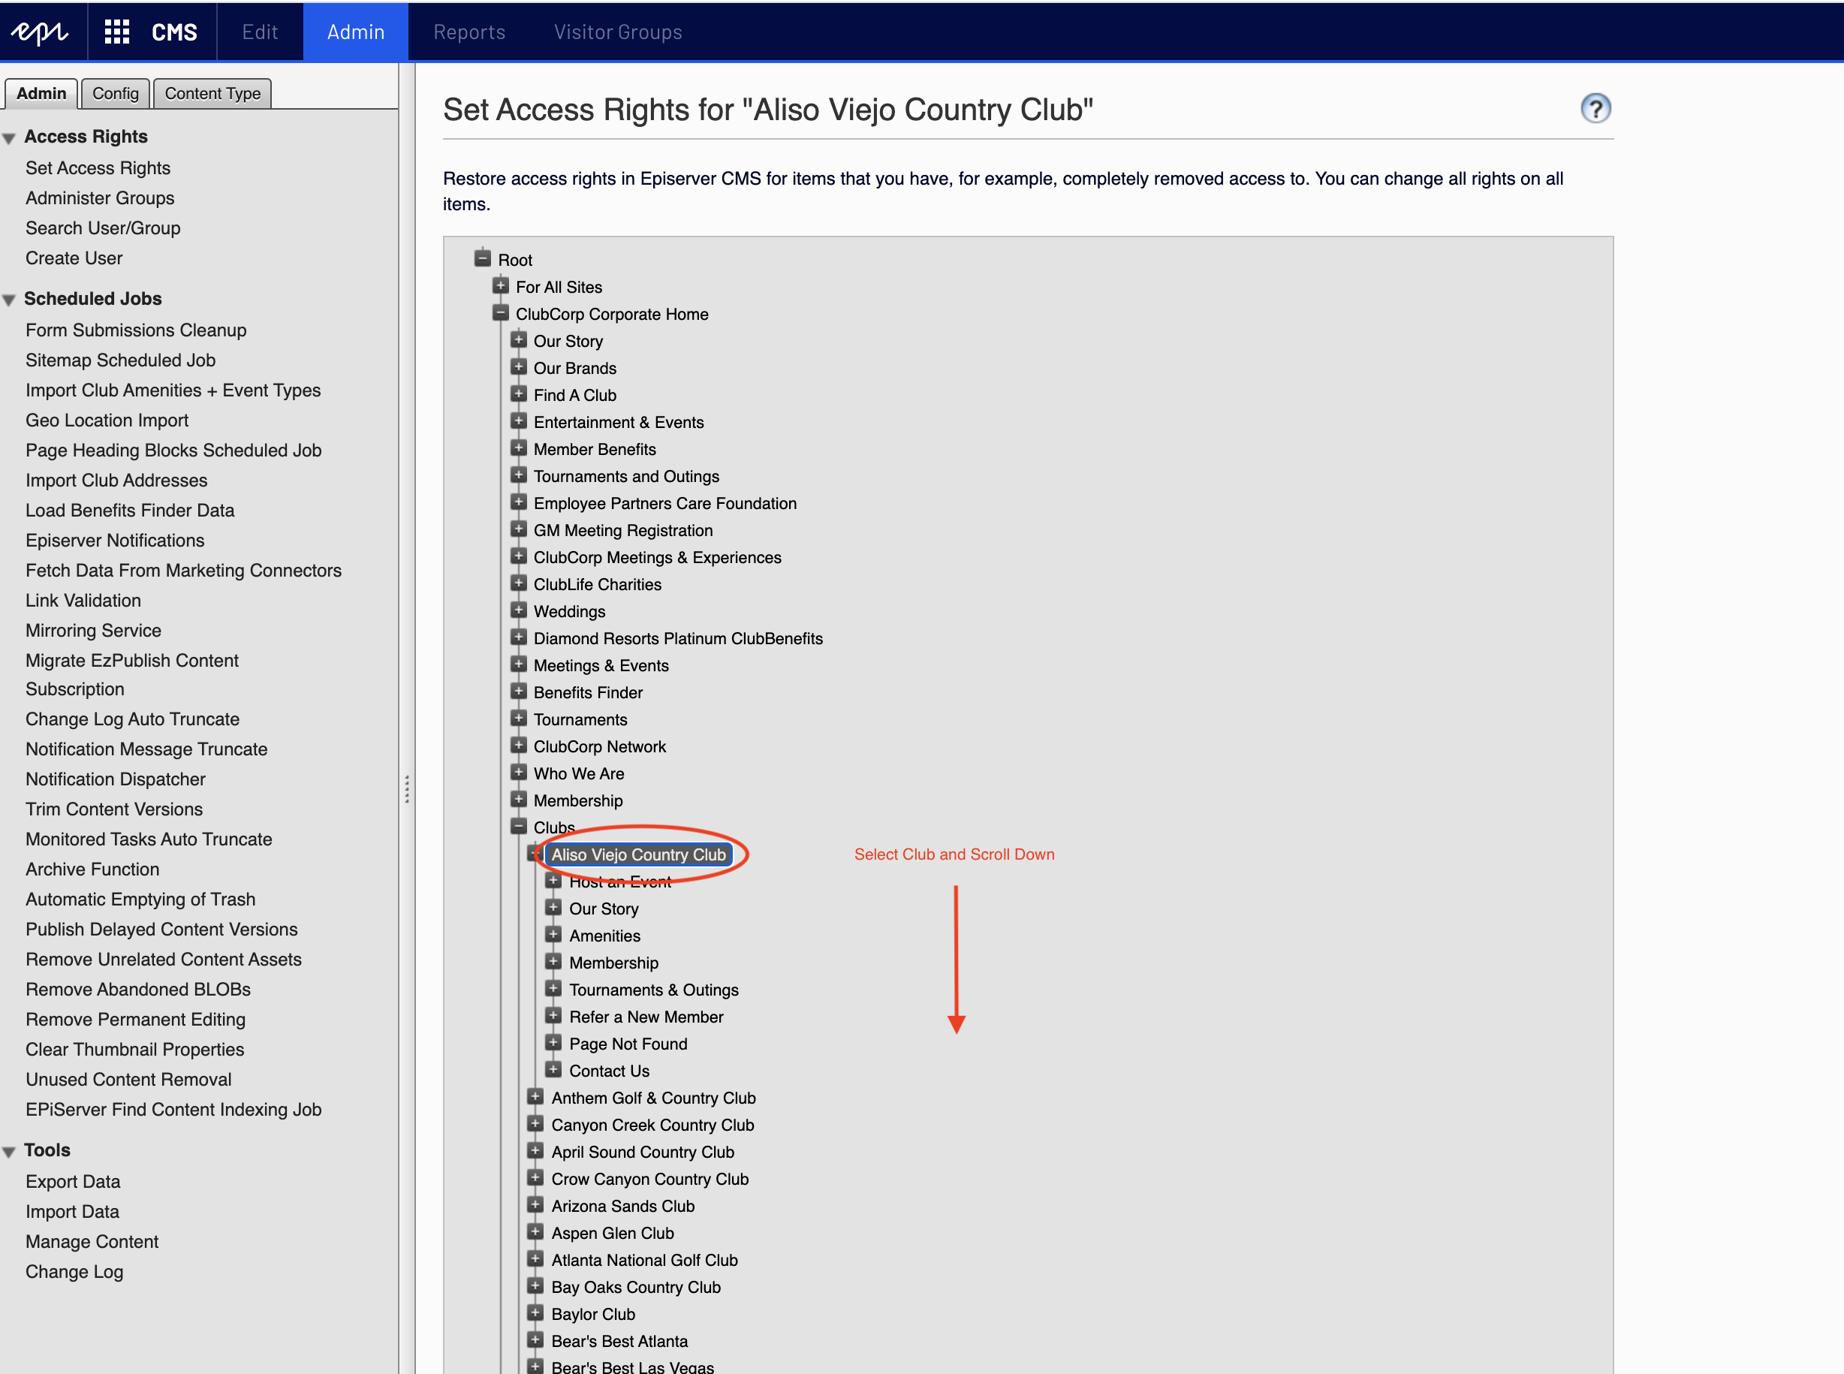The width and height of the screenshot is (1844, 1374).
Task: Expand Amenities under Aliso Viejo
Action: pyautogui.click(x=553, y=934)
